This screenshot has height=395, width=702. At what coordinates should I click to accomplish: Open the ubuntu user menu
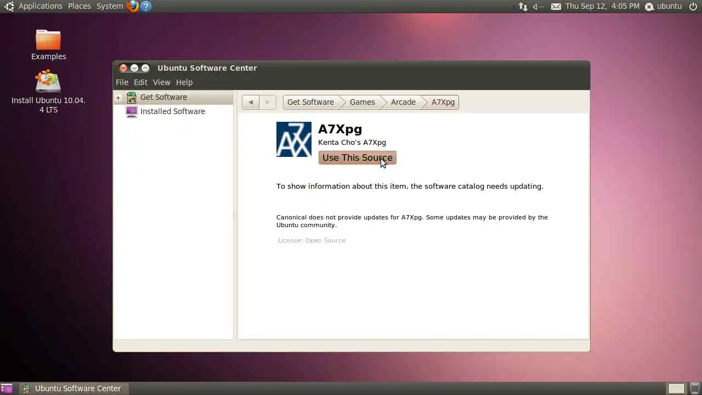tap(664, 6)
